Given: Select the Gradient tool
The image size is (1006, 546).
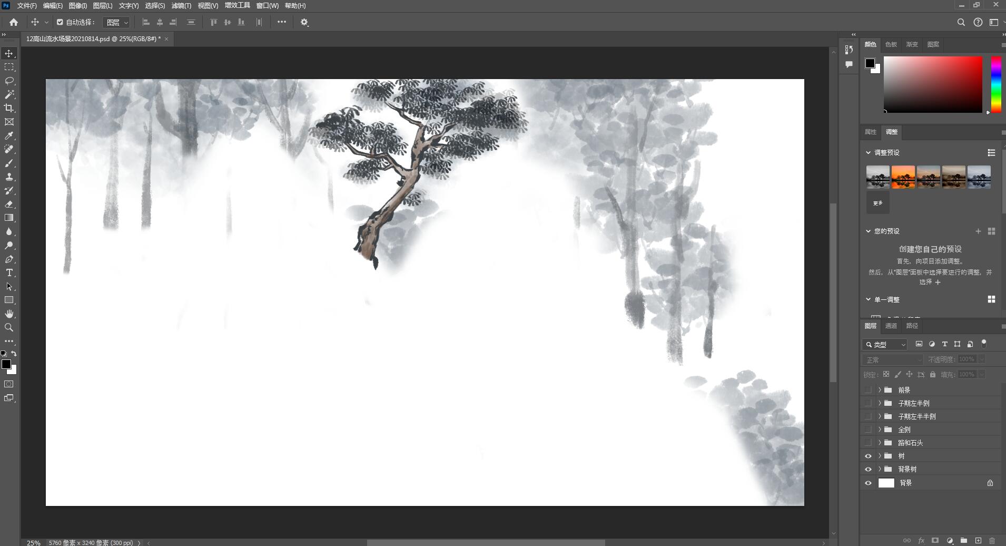Looking at the screenshot, I should [9, 218].
